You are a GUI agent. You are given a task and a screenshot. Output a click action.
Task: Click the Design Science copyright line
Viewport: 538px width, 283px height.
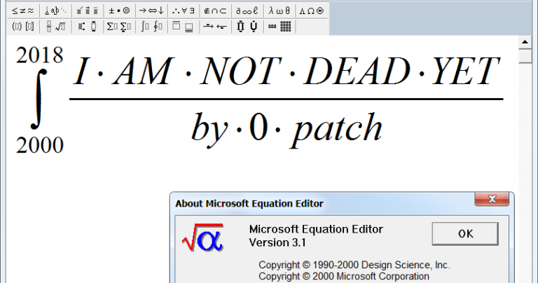coord(354,265)
